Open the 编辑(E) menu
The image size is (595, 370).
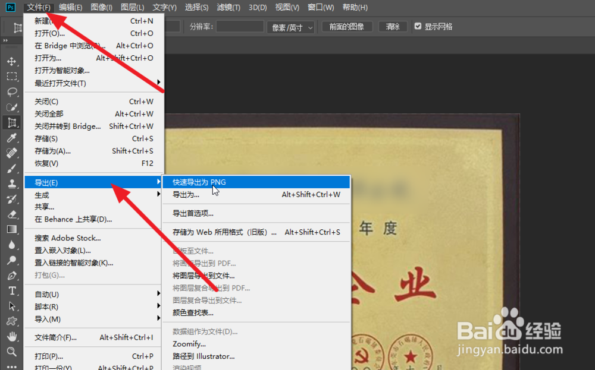coord(71,7)
